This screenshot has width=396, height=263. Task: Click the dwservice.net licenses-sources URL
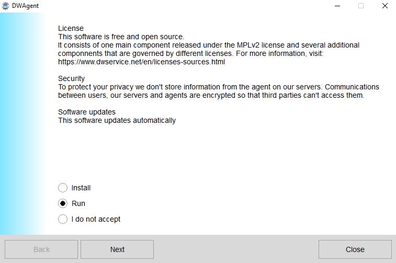[141, 62]
